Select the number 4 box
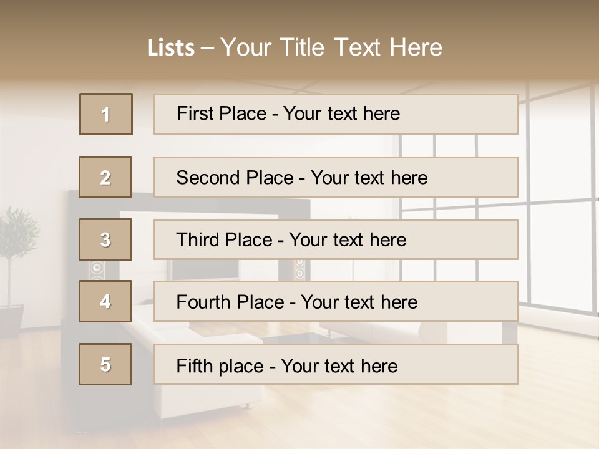 coord(105,301)
